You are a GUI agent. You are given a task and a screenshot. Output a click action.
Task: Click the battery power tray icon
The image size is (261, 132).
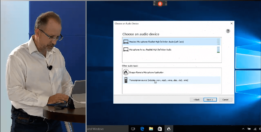click(x=249, y=129)
